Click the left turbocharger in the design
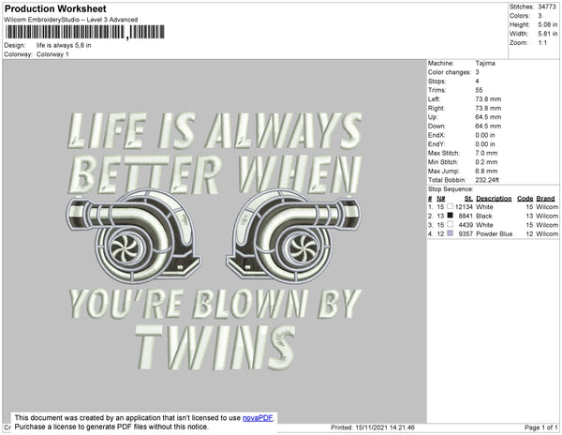 pos(133,235)
